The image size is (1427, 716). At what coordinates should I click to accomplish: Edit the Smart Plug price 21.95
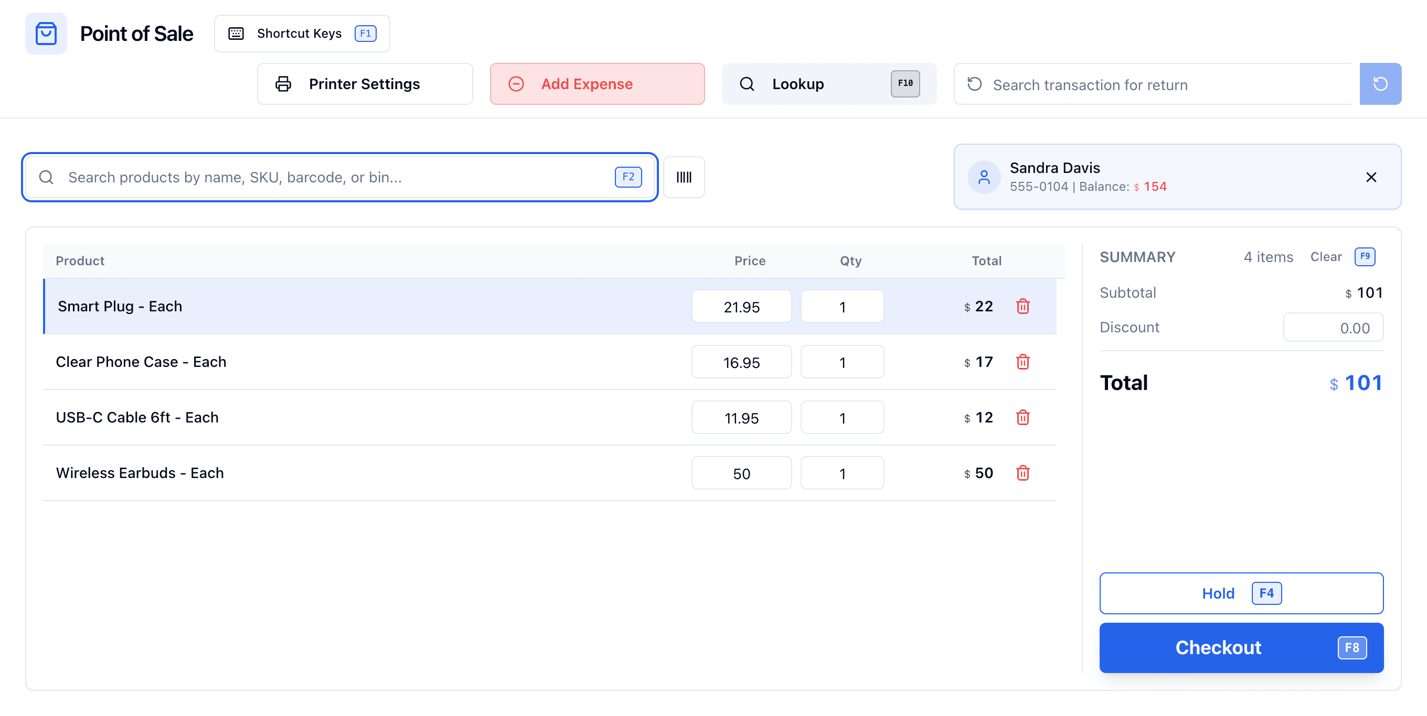(741, 307)
